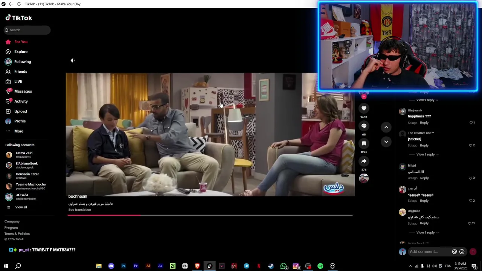The height and width of the screenshot is (271, 482).
Task: Open the video comments icon
Action: (364, 126)
